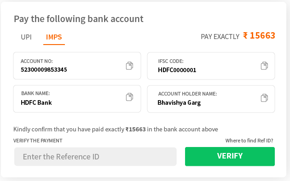Click the account number 52300009853345 text
Viewport: 290px width, 181px height.
(x=44, y=69)
